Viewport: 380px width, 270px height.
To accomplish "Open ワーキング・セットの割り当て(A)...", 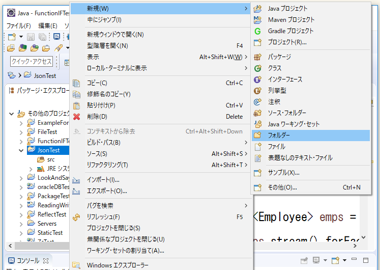I will [x=160, y=250].
